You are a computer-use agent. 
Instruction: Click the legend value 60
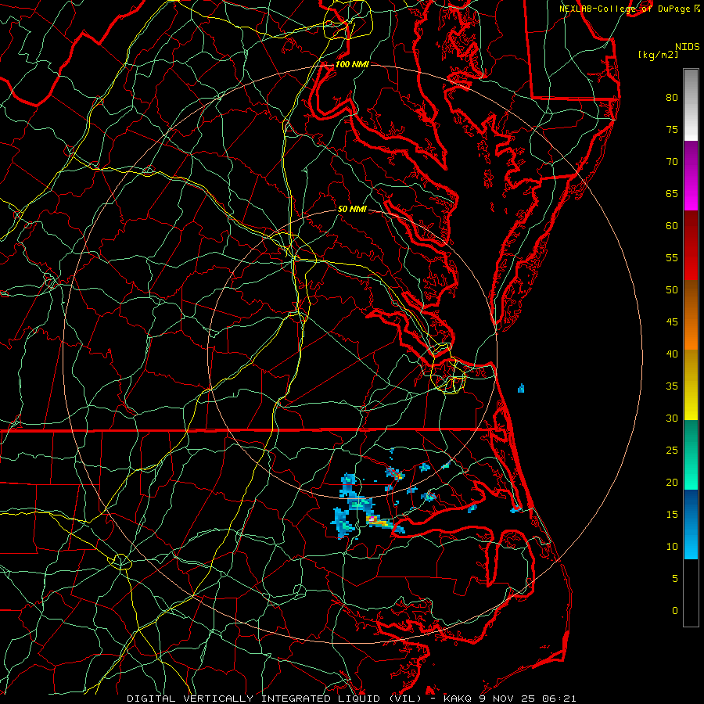(672, 226)
